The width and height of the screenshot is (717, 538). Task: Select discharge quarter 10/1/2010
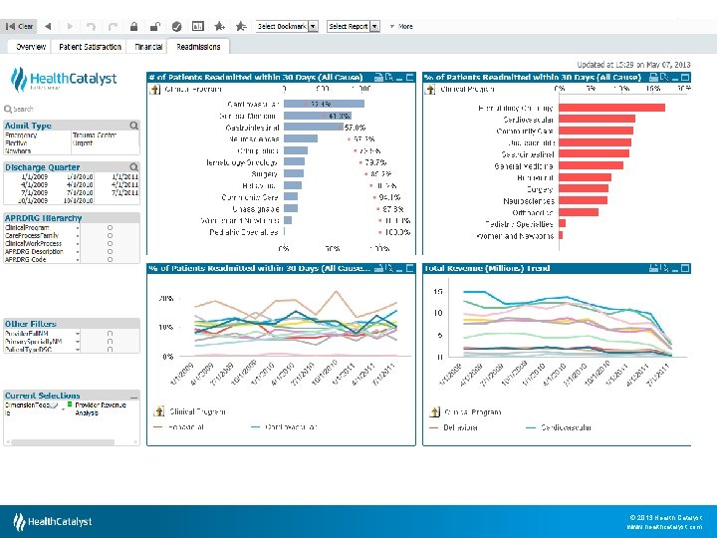tap(79, 200)
